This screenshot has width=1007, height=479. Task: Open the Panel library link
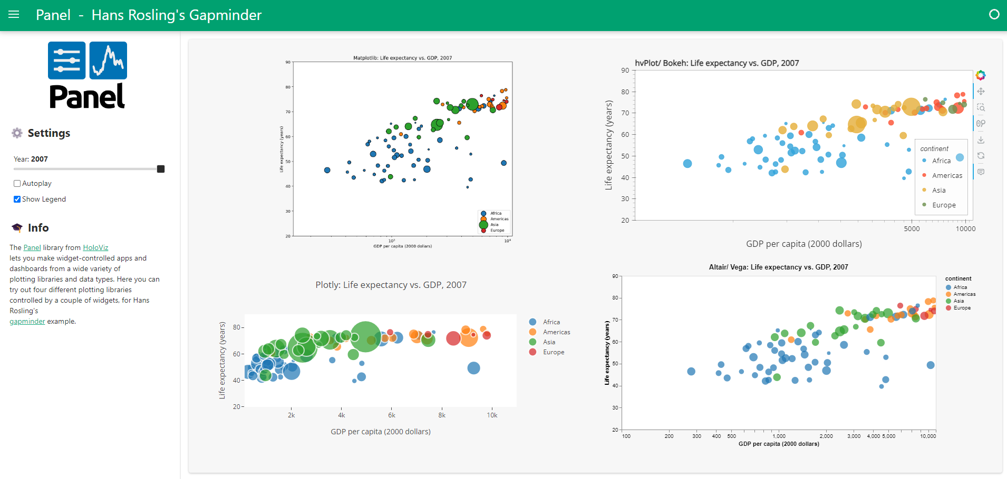coord(32,247)
